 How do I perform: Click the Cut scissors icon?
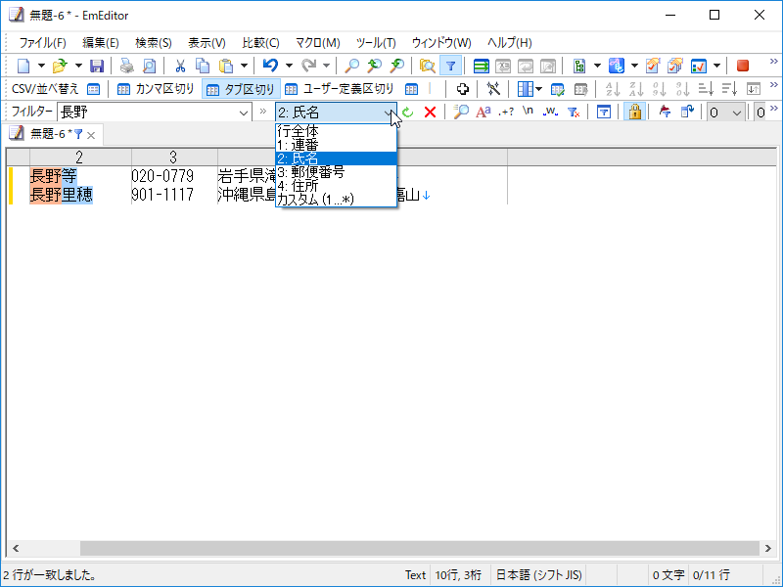(x=180, y=66)
